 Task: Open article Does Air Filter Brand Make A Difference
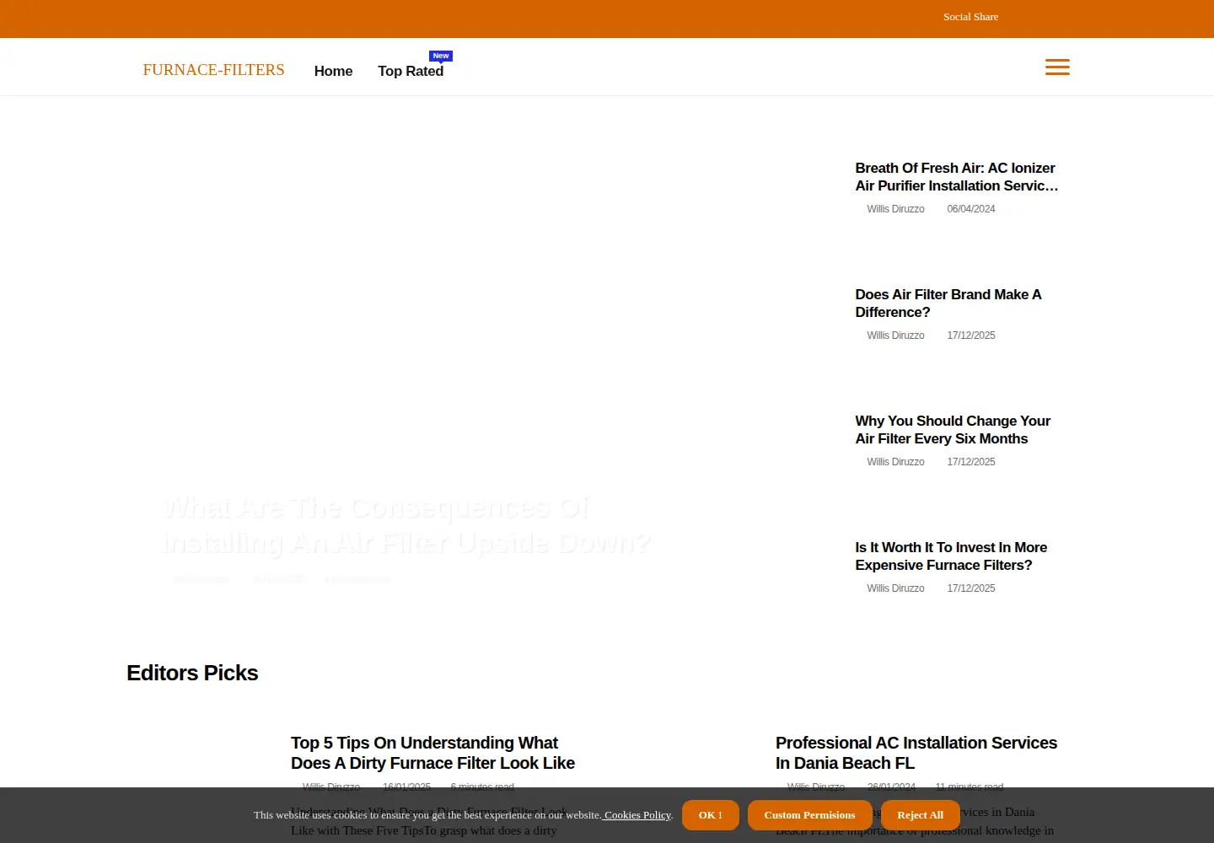pyautogui.click(x=948, y=303)
